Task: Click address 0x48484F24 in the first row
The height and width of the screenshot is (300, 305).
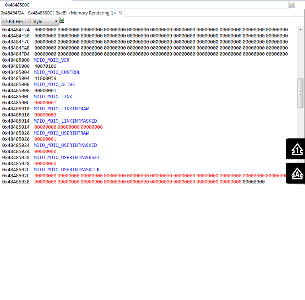Action: (16, 30)
